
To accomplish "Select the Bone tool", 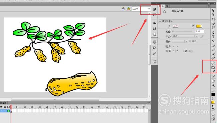I will pos(213,63).
